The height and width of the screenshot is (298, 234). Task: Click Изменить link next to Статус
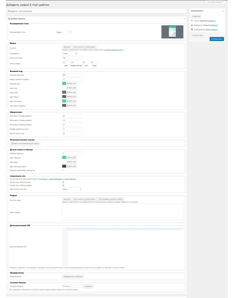tap(212, 21)
